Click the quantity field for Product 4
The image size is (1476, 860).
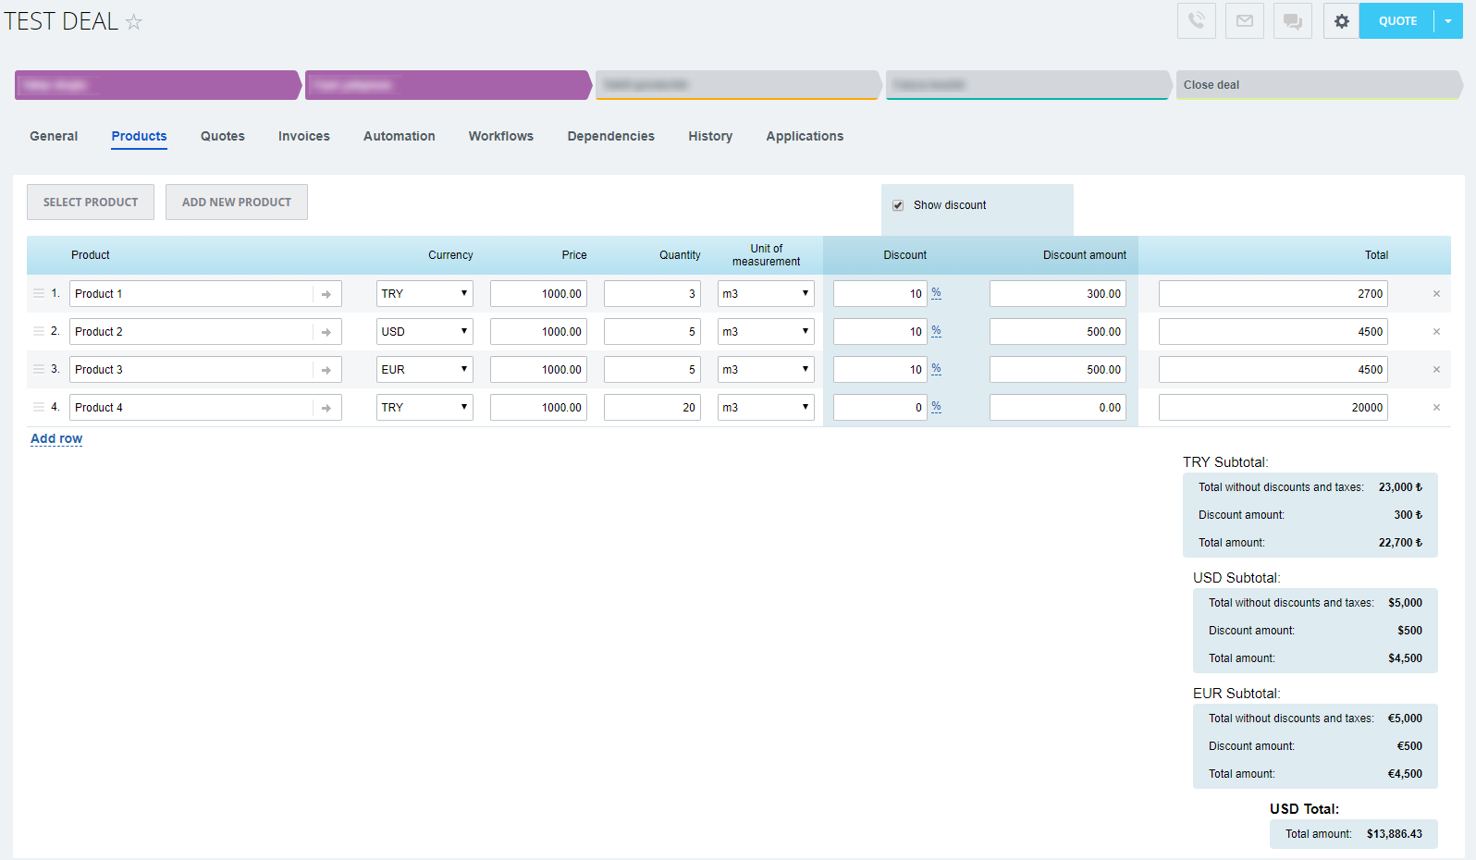click(x=652, y=407)
